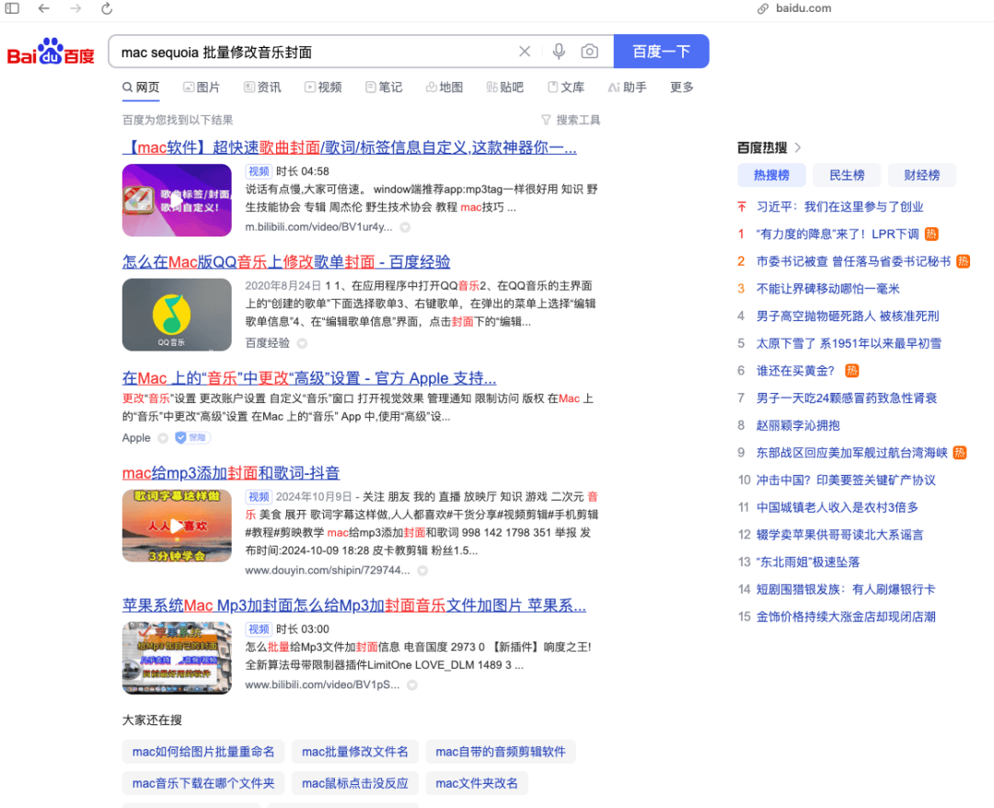Open hot topic 太原下雪了 系1951年以来最早初雪
This screenshot has height=808, width=994.
pos(849,343)
